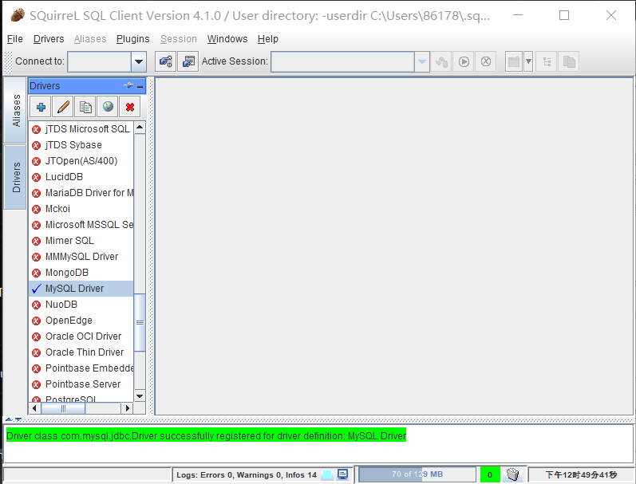Open the driver website globe icon
636x484 pixels.
(108, 107)
